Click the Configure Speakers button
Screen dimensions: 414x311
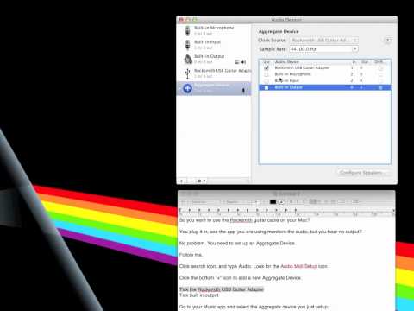click(x=363, y=173)
